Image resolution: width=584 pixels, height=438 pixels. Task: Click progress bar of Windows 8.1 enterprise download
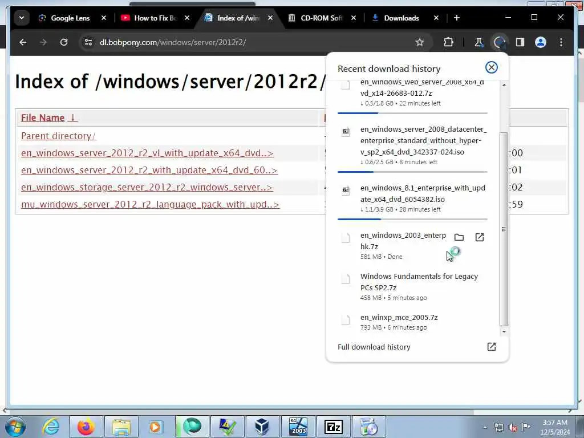[413, 219]
